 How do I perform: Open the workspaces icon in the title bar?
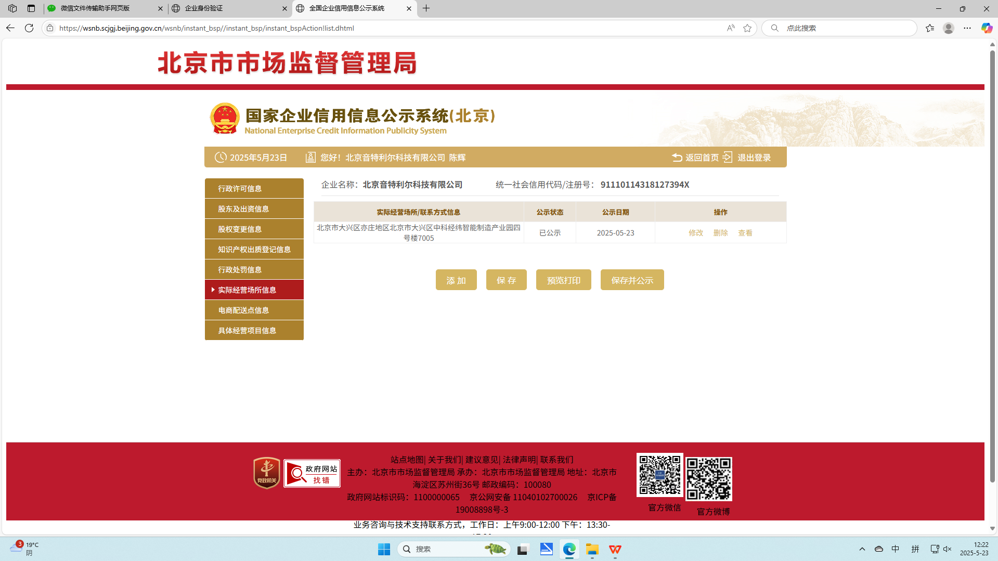(x=12, y=8)
